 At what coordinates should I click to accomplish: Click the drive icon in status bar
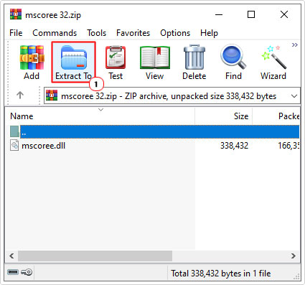[13, 272]
